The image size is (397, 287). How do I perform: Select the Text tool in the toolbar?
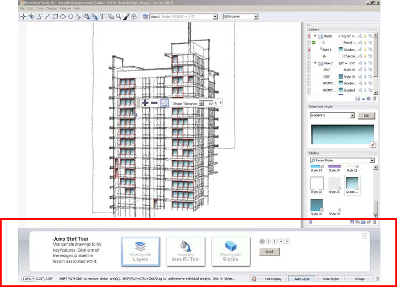coord(102,17)
